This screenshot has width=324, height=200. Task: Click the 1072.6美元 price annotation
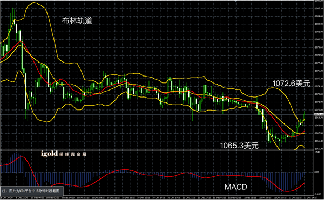(292, 84)
